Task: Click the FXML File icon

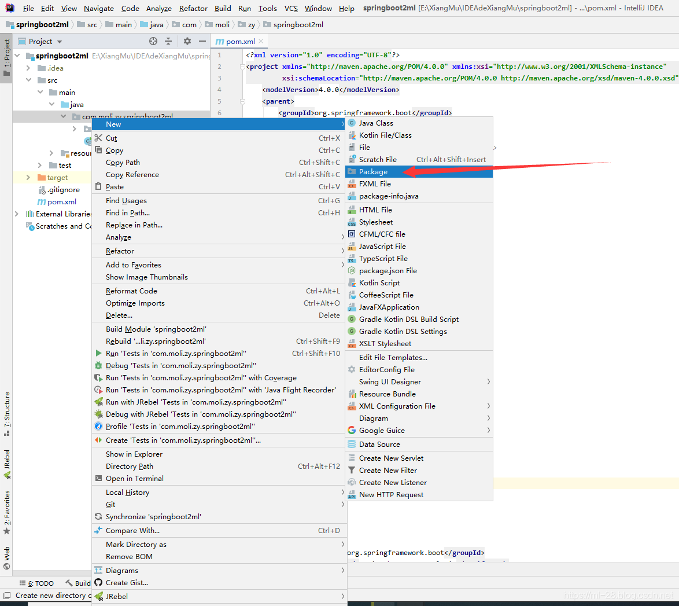Action: point(352,184)
